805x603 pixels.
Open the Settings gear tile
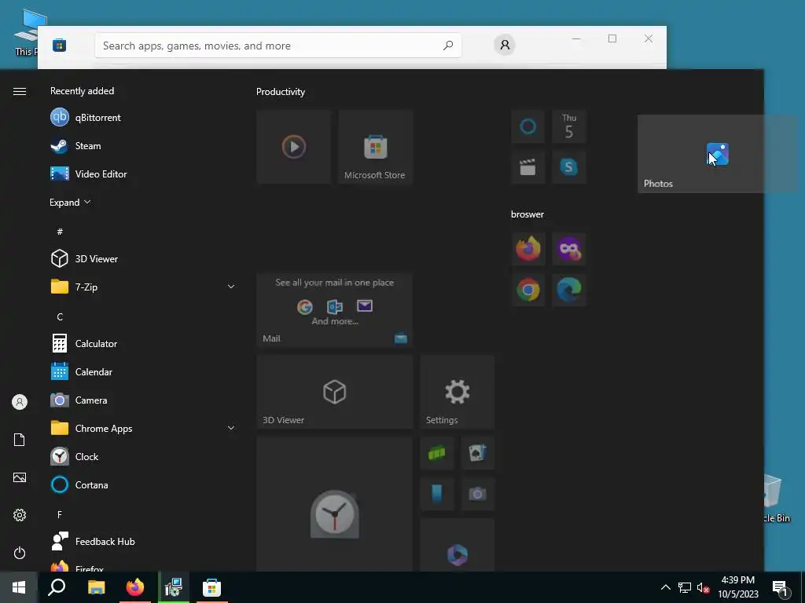[458, 392]
